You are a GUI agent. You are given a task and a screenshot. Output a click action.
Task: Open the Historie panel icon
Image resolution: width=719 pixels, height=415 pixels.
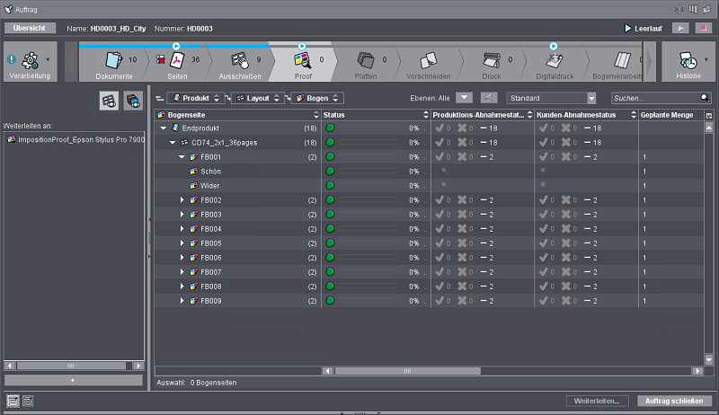point(687,61)
